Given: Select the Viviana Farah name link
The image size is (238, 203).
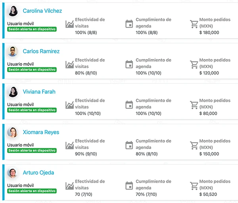Looking at the screenshot, I should point(39,92).
